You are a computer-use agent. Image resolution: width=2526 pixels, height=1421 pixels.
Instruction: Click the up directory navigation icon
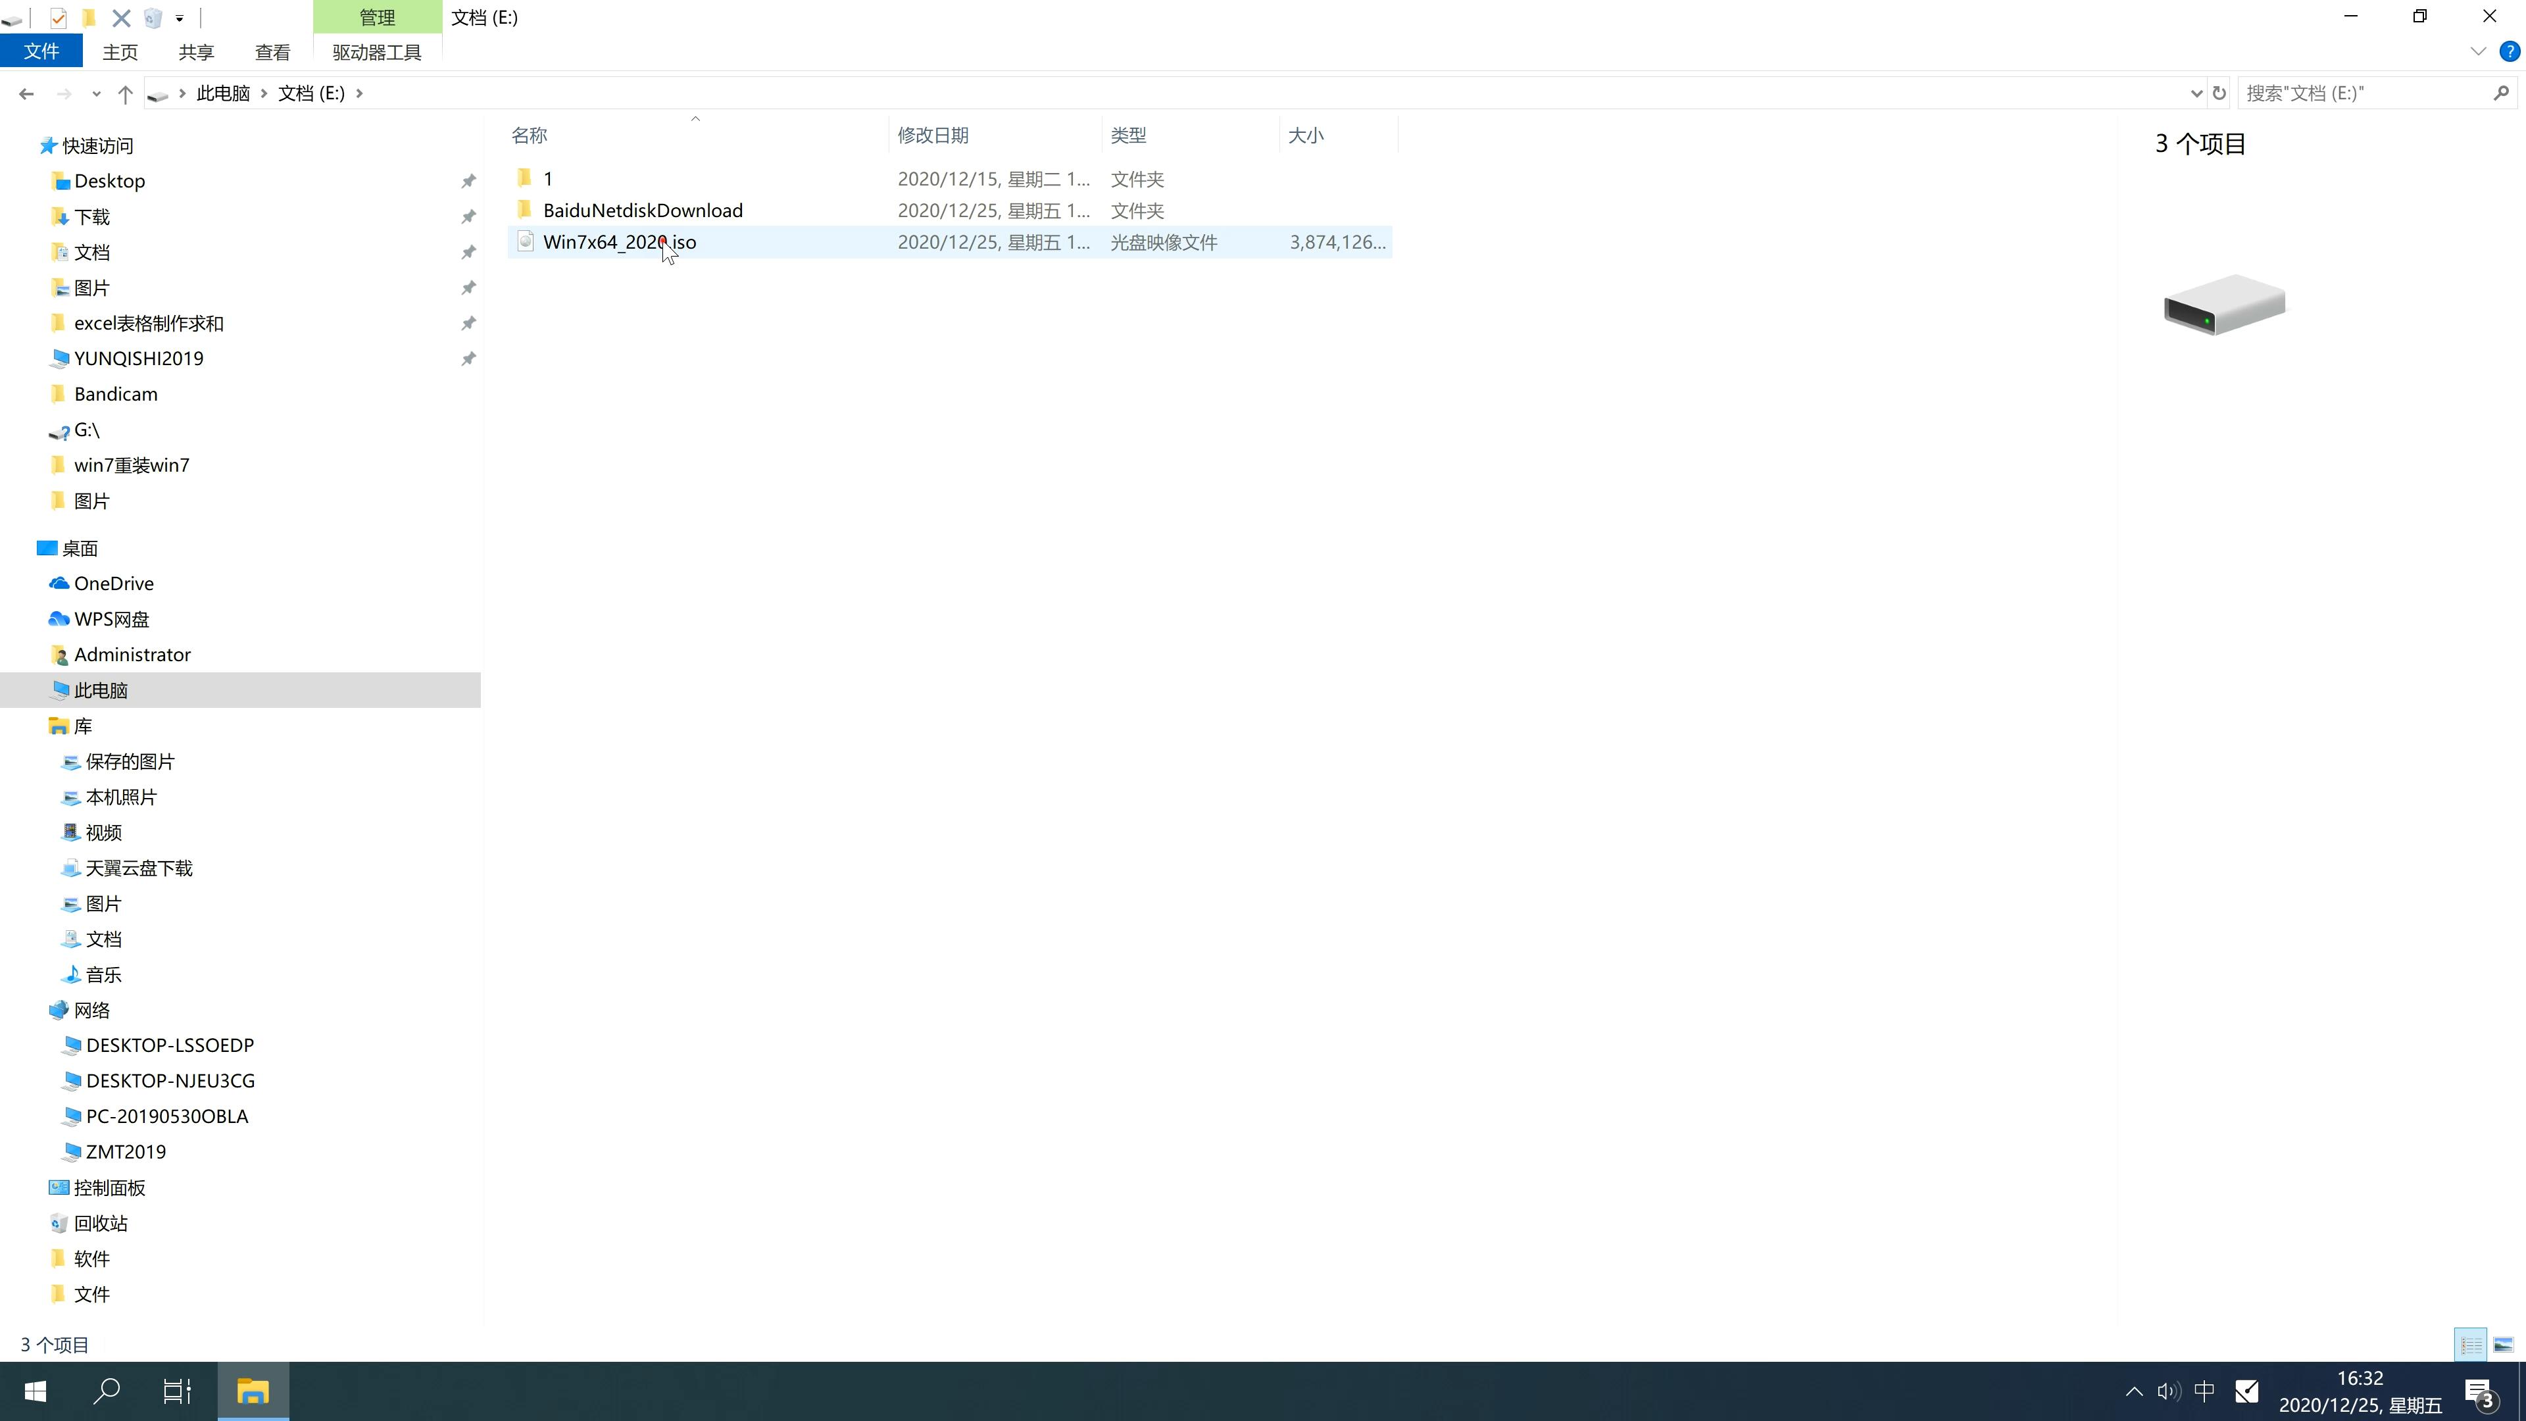123,92
